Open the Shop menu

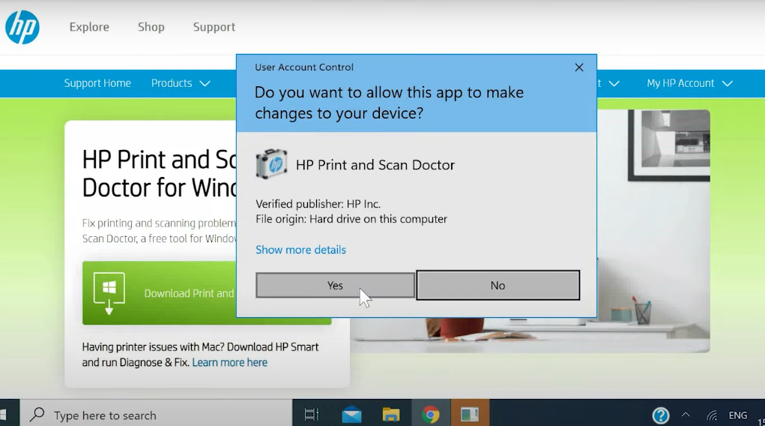[x=151, y=27]
